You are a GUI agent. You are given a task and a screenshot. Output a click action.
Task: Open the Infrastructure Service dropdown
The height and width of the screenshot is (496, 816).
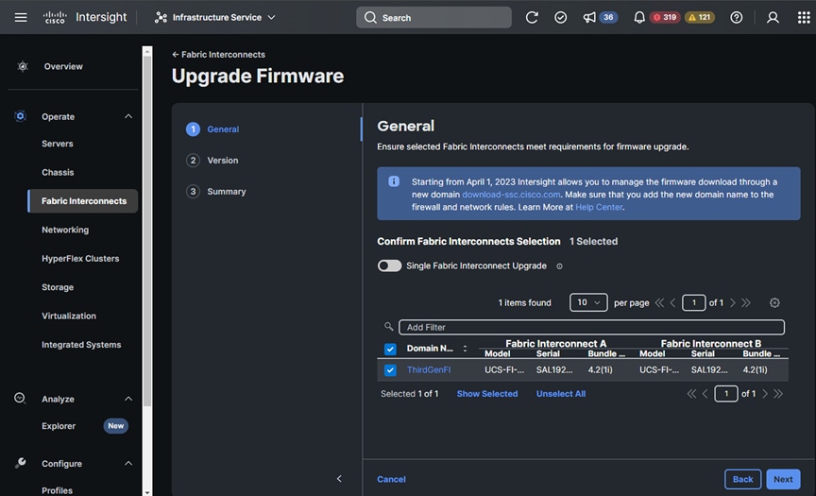point(214,17)
